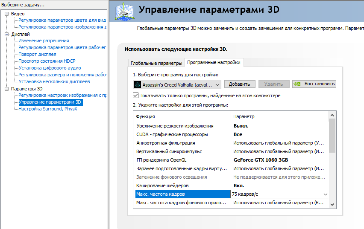This screenshot has width=364, height=229.
Task: Collapse the Видео tree node
Action: 6,14
